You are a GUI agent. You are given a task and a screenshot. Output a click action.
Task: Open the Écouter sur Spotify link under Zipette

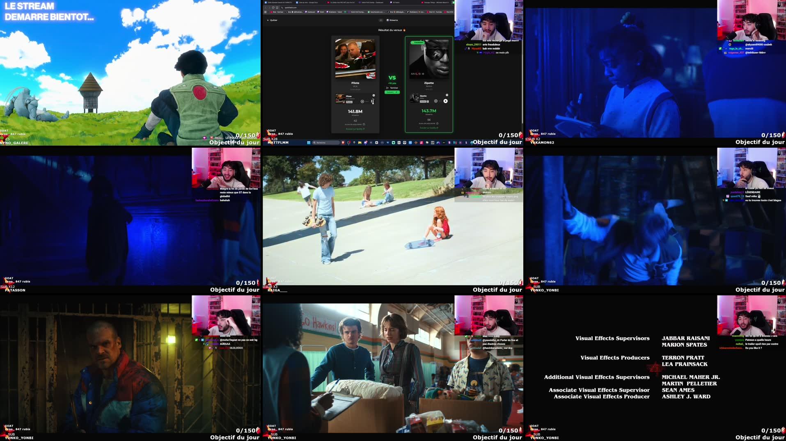pos(429,128)
